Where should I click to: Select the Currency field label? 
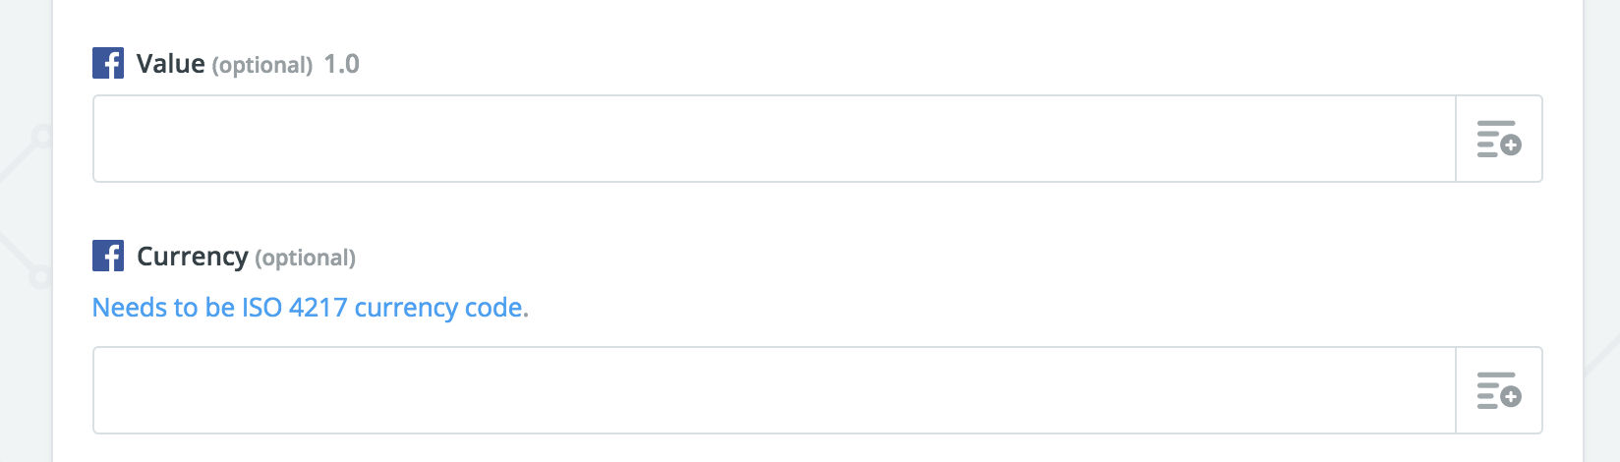click(x=193, y=257)
